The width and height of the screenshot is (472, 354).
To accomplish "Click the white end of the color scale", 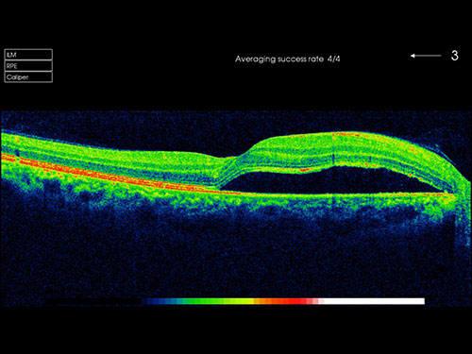I will coord(375,301).
